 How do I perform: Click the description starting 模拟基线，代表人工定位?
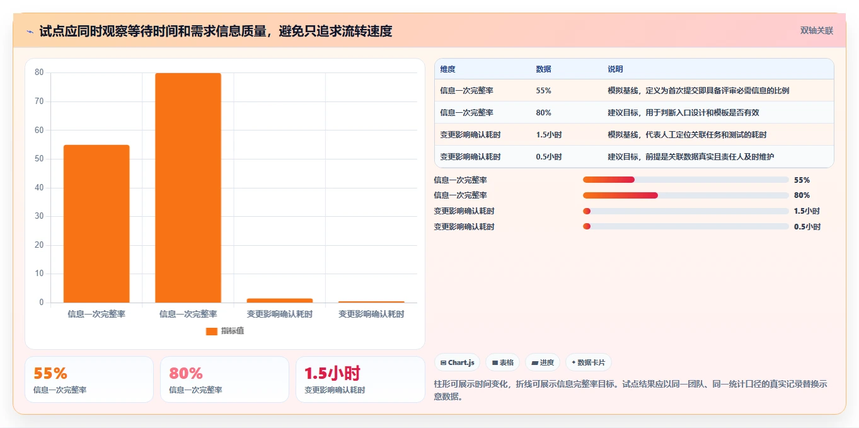[x=687, y=135]
